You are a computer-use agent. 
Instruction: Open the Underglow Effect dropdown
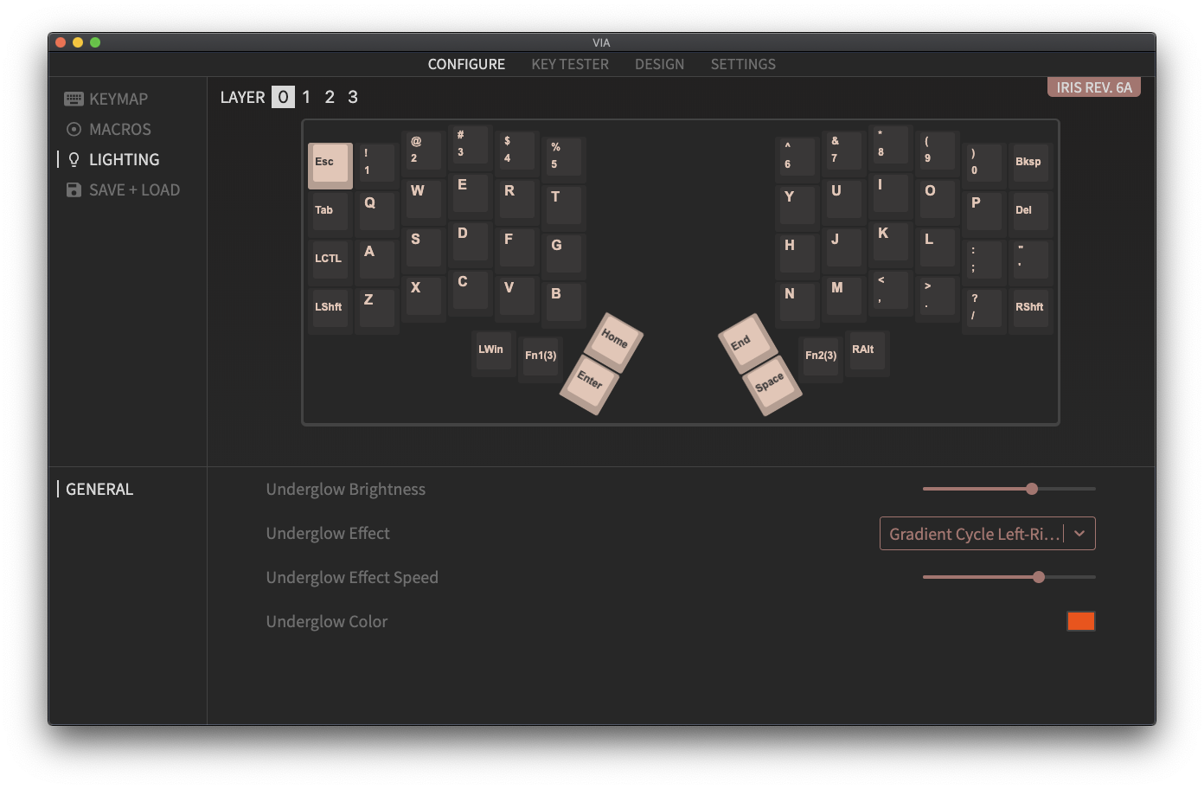[974, 534]
